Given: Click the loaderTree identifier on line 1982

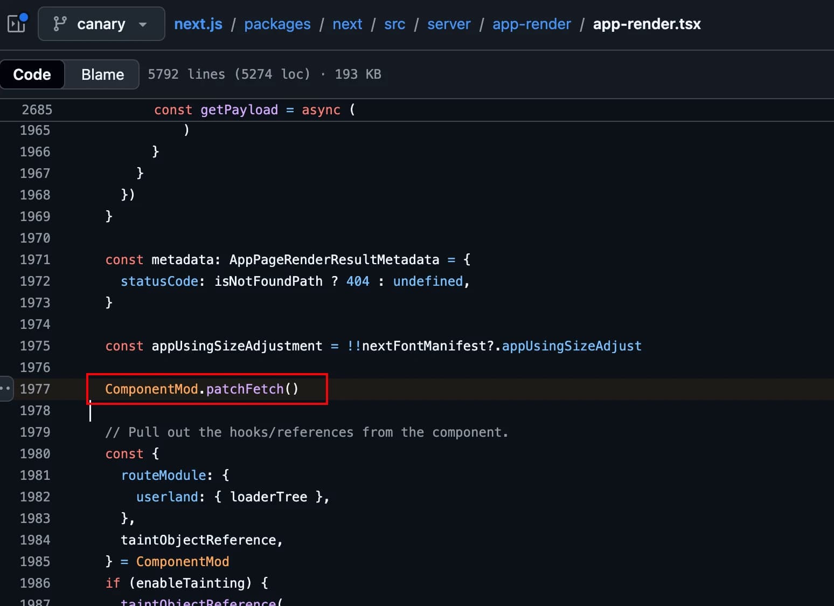Looking at the screenshot, I should tap(268, 497).
